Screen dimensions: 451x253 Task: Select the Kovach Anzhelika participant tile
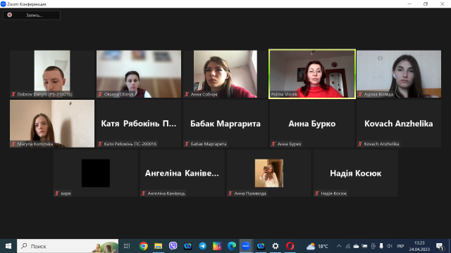399,124
